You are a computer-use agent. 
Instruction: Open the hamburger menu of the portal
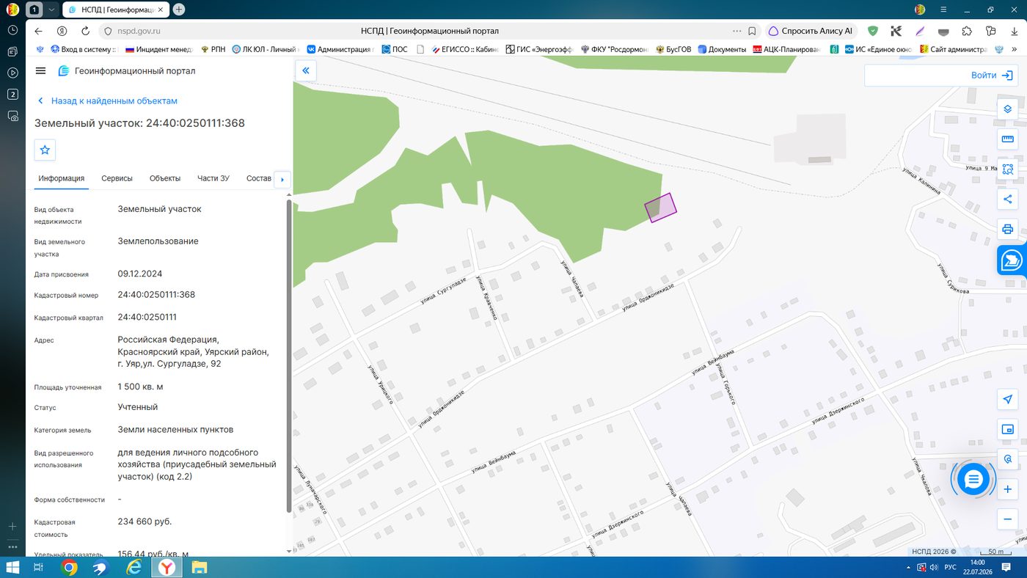(x=40, y=71)
